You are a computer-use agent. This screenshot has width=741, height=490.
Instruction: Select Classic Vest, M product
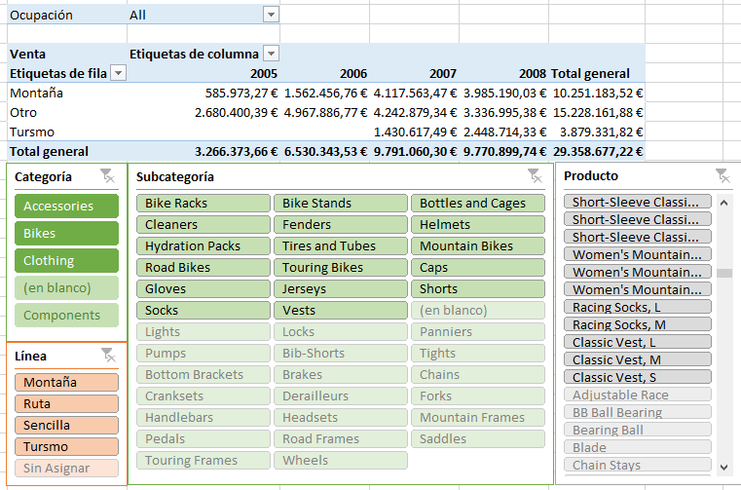[x=638, y=359]
